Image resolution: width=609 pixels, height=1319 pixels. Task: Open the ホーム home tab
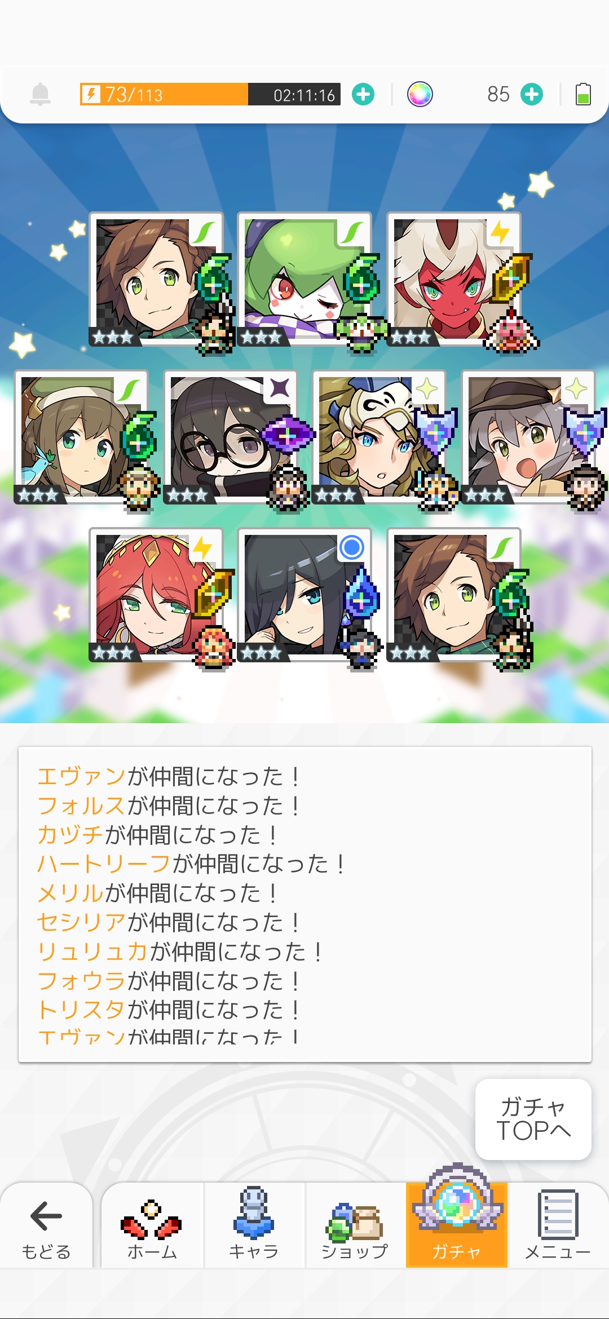click(152, 1225)
